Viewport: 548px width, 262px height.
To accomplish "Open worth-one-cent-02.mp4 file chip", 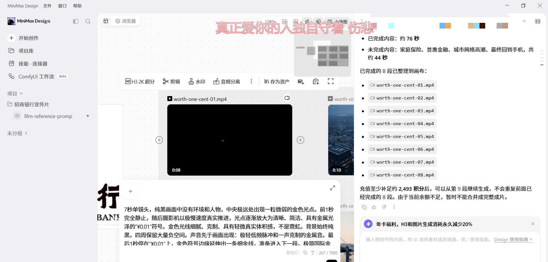I will 402,98.
